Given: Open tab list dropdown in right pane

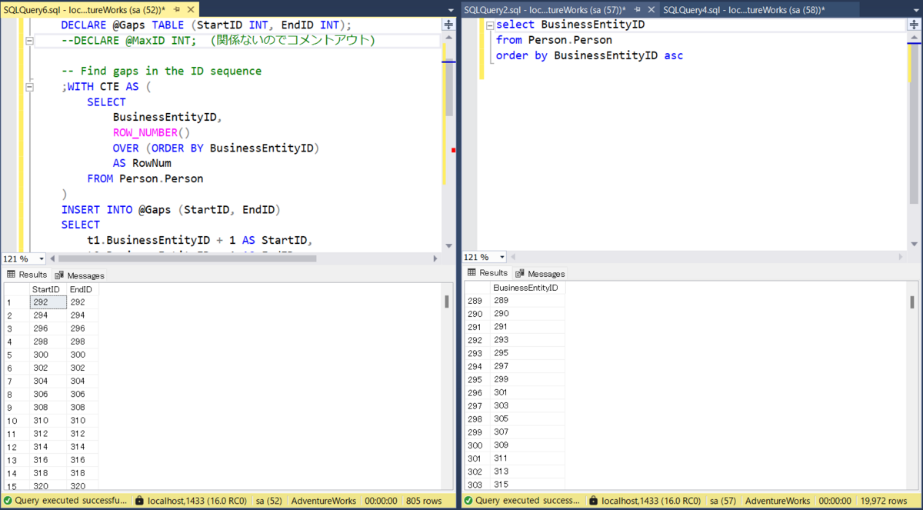Looking at the screenshot, I should pos(915,9).
